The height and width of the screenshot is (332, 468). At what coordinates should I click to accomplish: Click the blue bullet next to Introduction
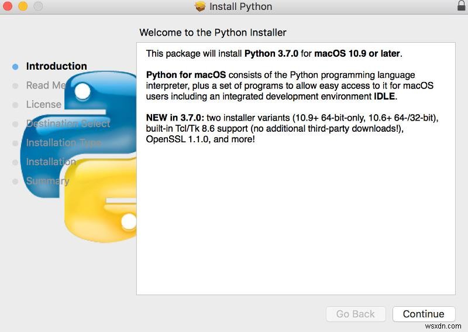[x=15, y=67]
